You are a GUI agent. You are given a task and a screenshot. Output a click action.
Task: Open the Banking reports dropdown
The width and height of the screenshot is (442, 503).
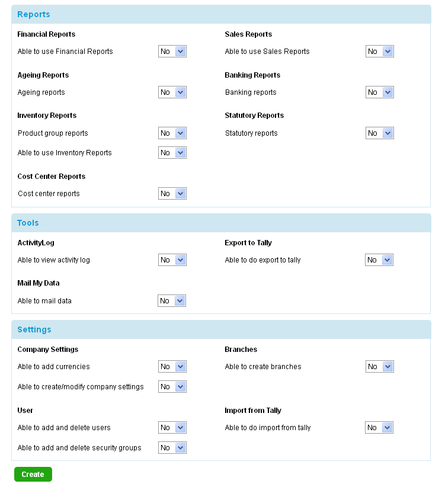(x=379, y=92)
